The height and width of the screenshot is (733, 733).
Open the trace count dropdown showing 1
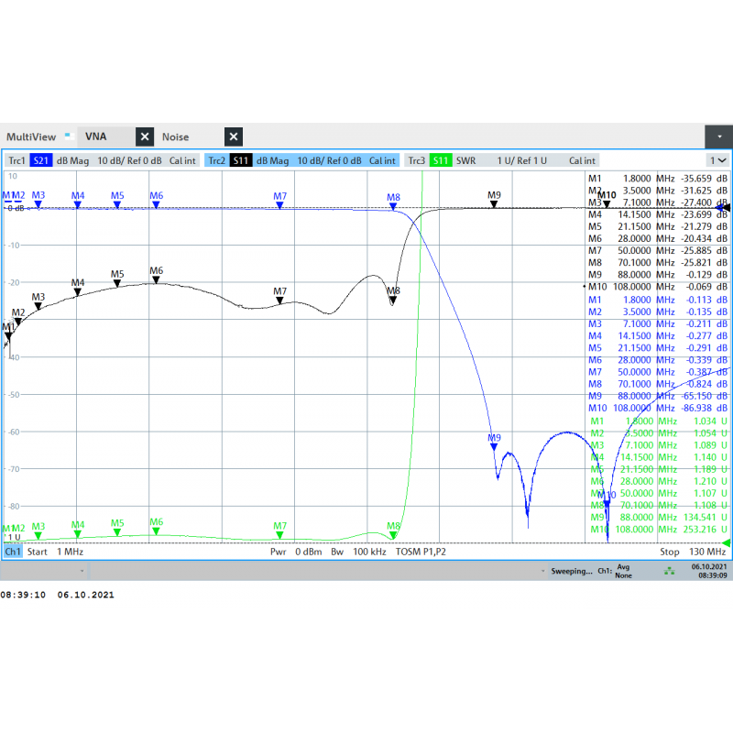tap(719, 159)
